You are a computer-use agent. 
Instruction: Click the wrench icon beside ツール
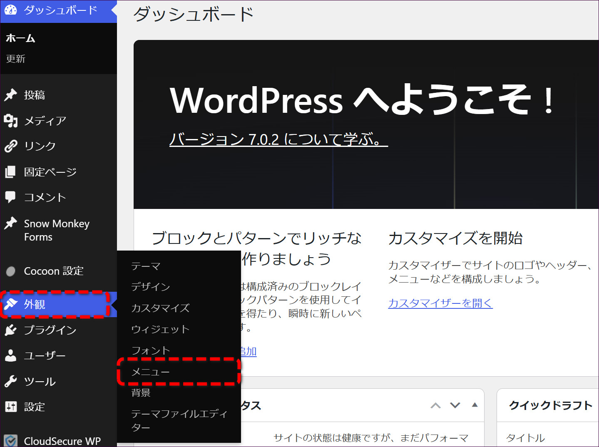[x=11, y=381]
